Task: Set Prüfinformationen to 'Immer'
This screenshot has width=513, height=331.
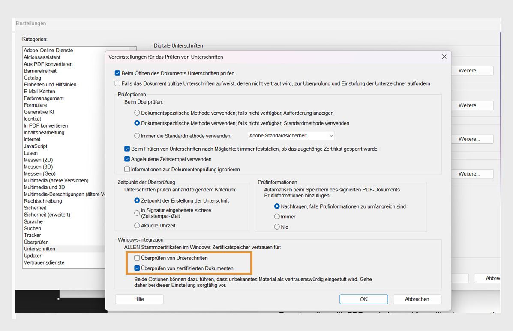Action: 277,216
